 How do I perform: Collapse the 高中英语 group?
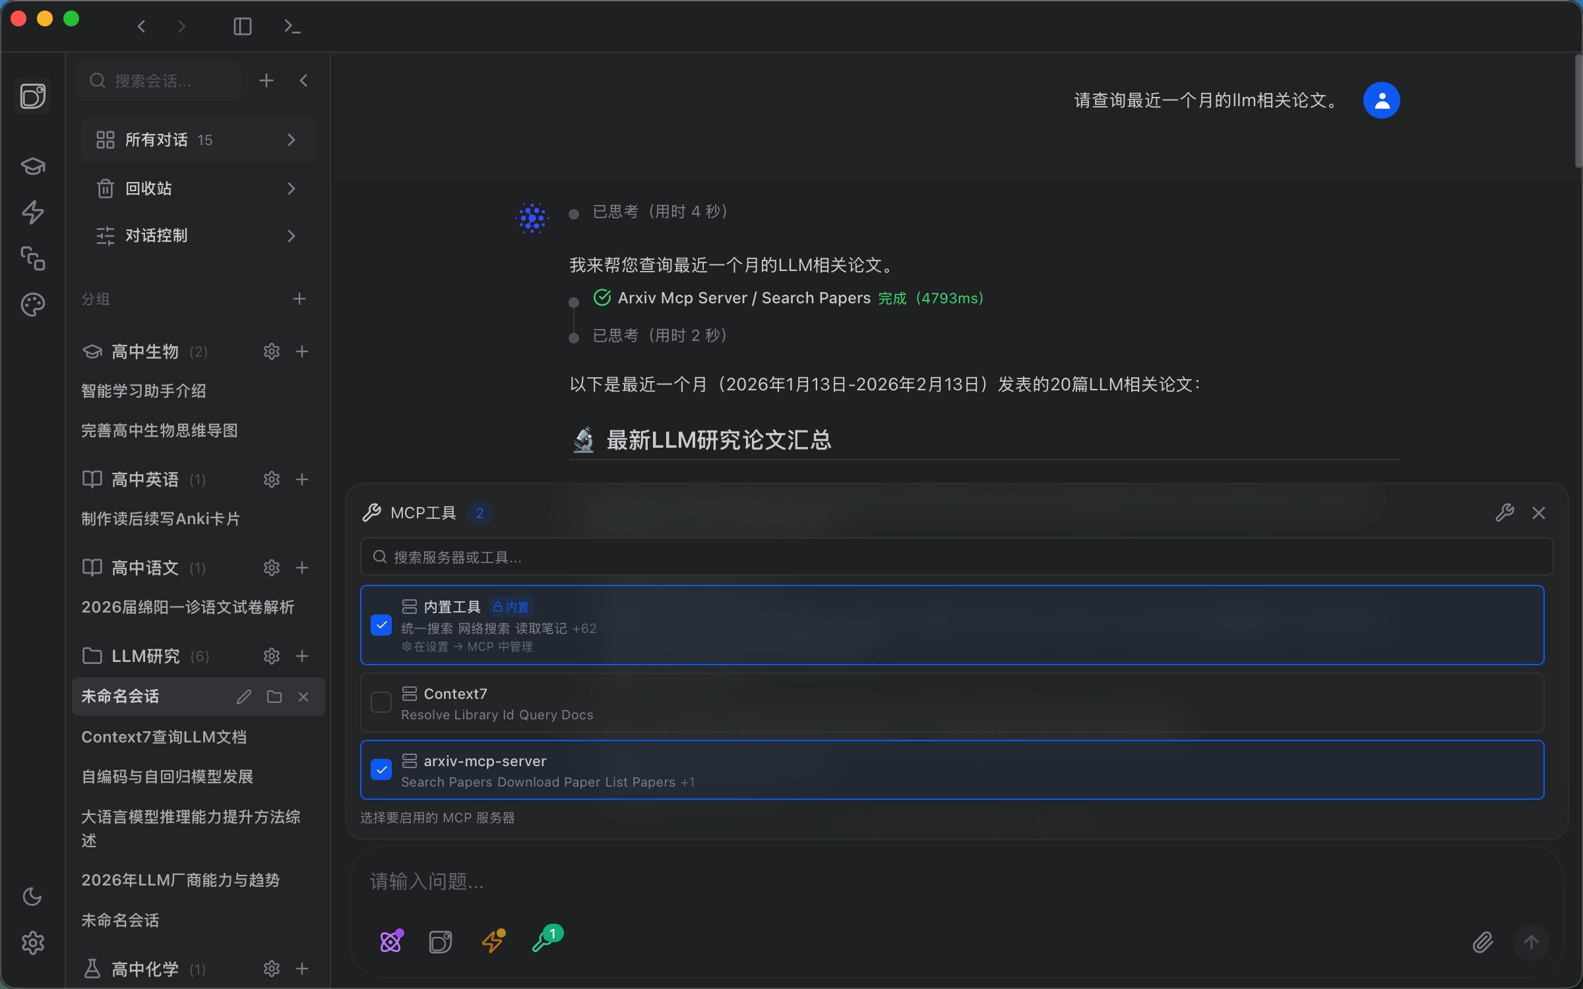tap(145, 479)
